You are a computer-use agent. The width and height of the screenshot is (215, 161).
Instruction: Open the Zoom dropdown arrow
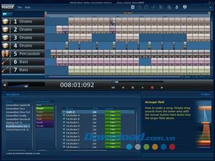(192, 77)
